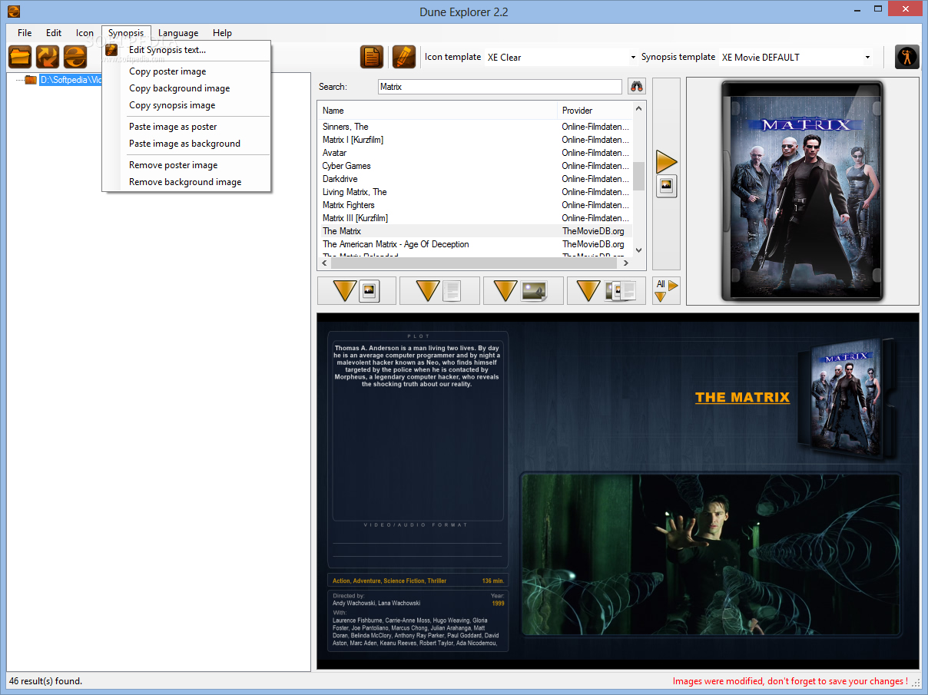Start search with the binoculars icon

click(637, 87)
